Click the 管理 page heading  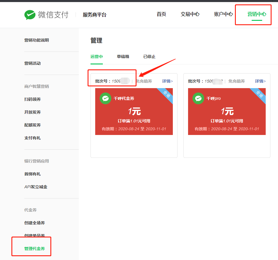pos(96,40)
